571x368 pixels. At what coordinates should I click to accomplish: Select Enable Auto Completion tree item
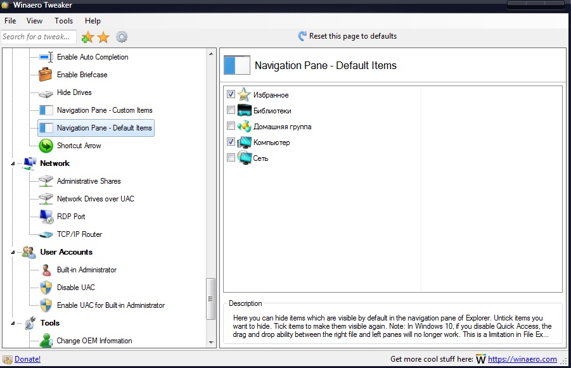point(93,57)
